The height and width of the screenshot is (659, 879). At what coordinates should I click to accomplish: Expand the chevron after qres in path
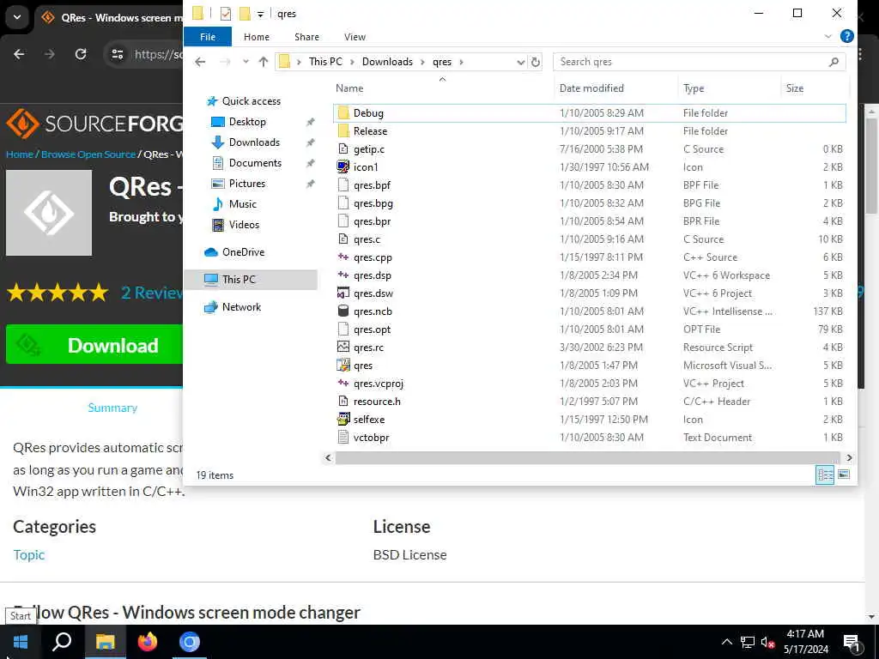coord(461,62)
